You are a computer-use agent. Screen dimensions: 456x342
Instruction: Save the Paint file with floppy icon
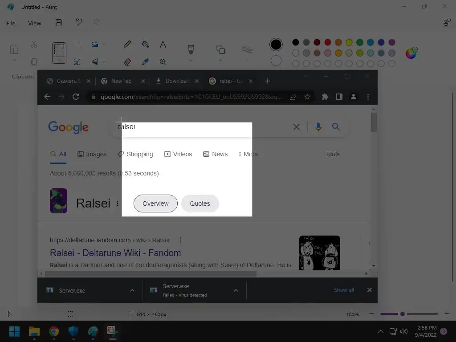[x=59, y=22]
